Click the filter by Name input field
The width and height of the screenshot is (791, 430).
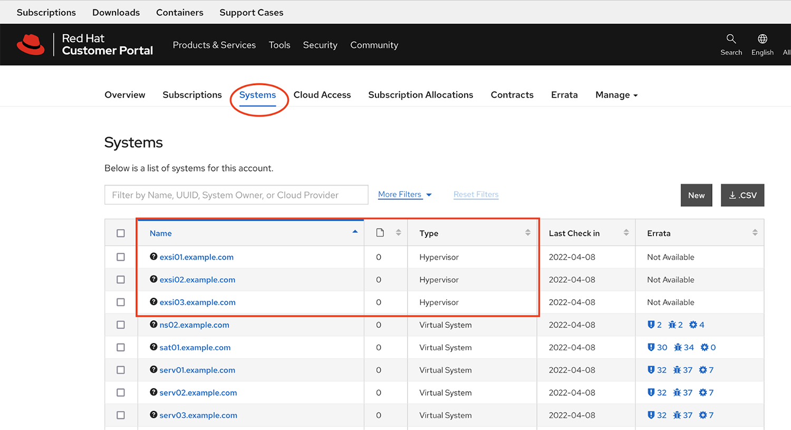(236, 195)
